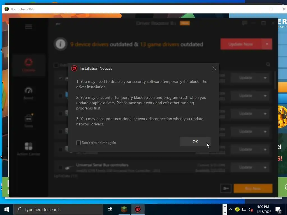Image resolution: width=287 pixels, height=215 pixels.
Task: Open Action Center in sidebar
Action: (x=29, y=149)
